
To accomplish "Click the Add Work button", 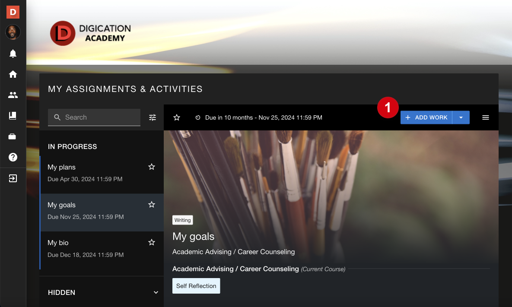I will click(x=426, y=117).
